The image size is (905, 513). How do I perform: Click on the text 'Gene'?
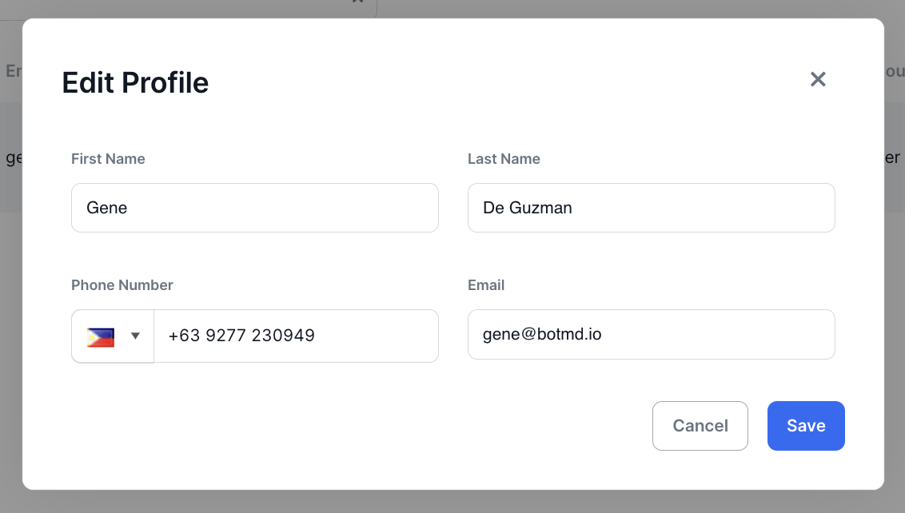[x=107, y=208]
